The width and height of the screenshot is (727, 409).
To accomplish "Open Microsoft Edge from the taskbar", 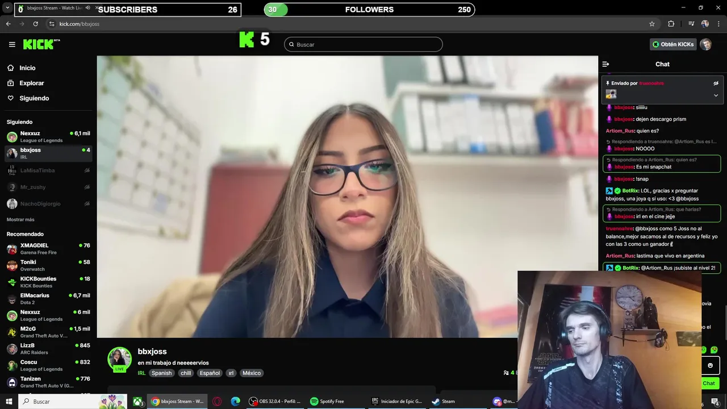I will click(235, 401).
